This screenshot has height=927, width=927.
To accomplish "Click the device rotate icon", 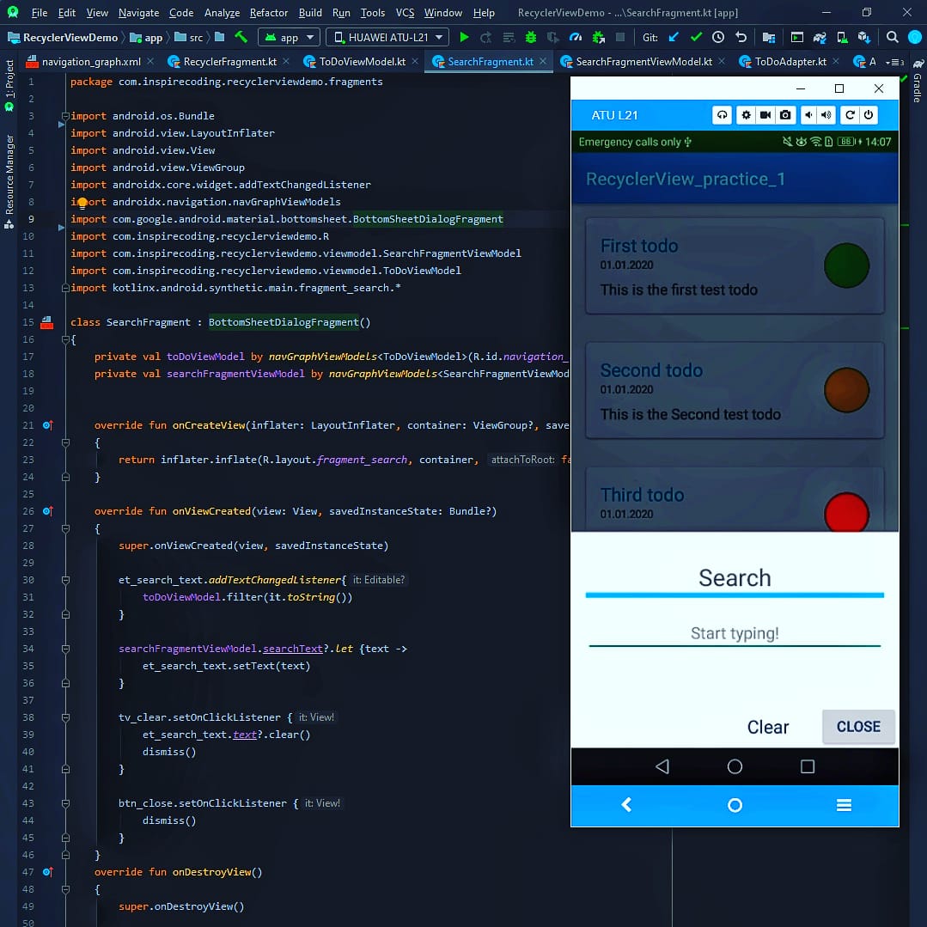I will click(x=850, y=114).
